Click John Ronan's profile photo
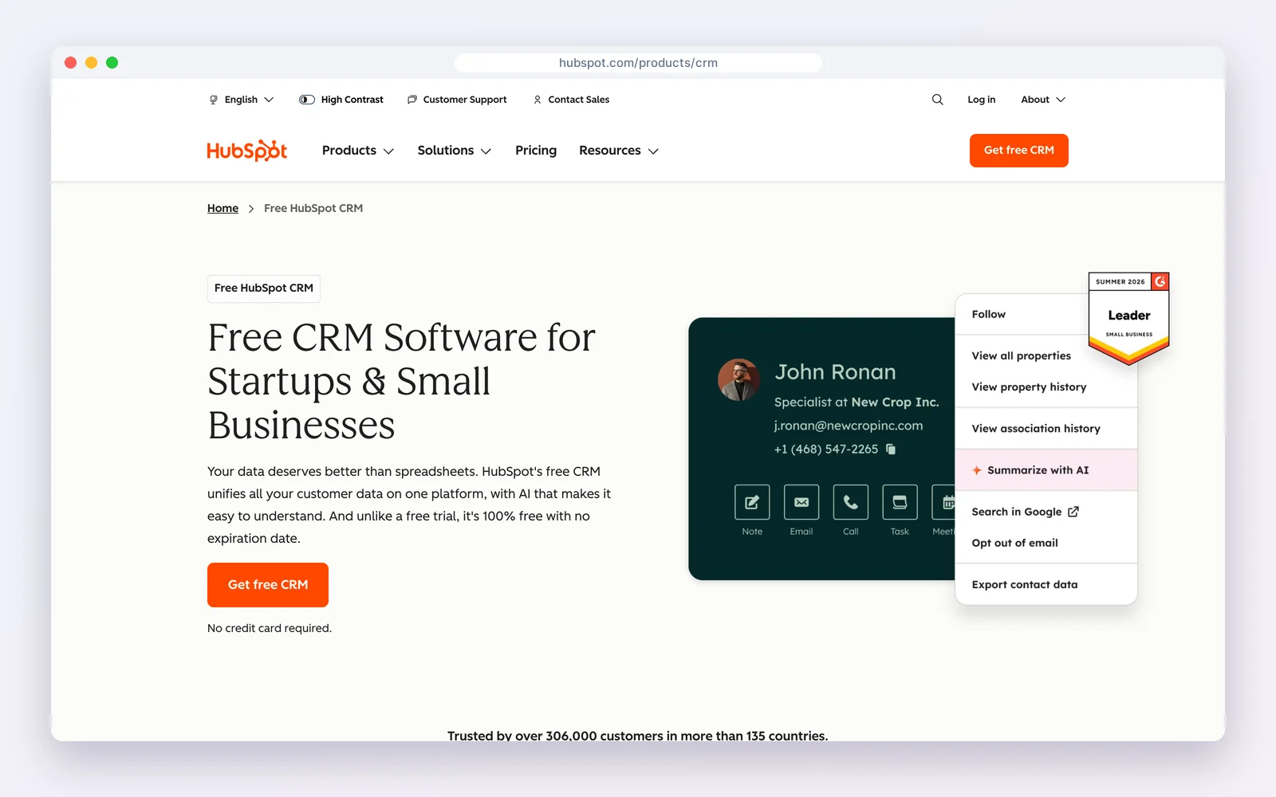Image resolution: width=1276 pixels, height=797 pixels. [x=738, y=379]
